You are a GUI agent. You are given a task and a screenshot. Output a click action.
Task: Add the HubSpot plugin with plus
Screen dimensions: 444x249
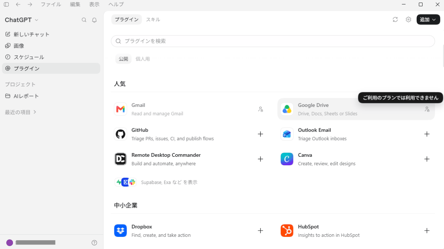[427, 231]
